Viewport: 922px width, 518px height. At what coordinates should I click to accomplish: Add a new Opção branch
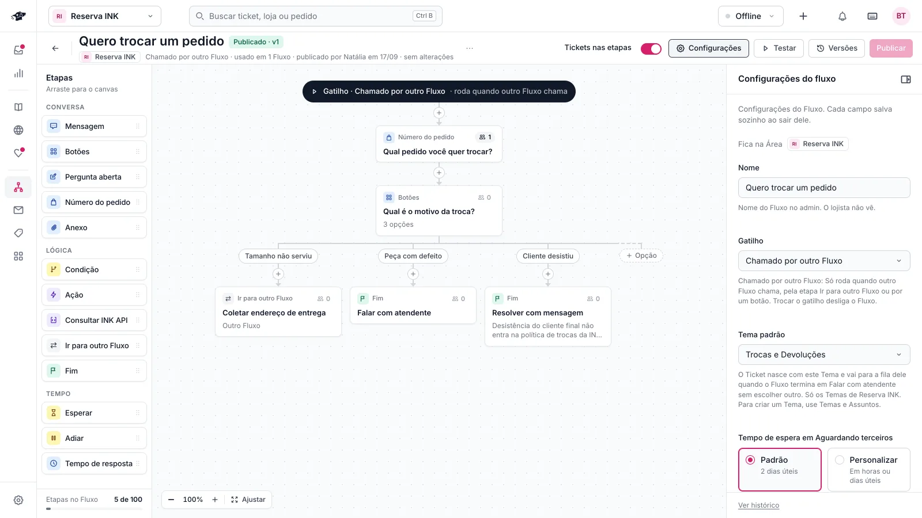[641, 256]
